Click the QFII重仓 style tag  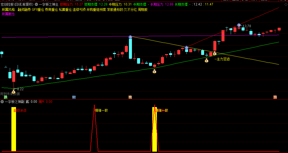point(38,10)
